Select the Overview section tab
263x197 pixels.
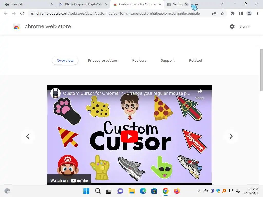coord(65,61)
